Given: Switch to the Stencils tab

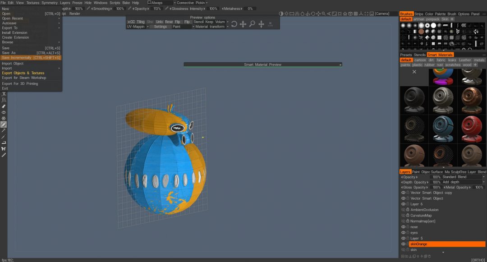Looking at the screenshot, I should pos(420,55).
